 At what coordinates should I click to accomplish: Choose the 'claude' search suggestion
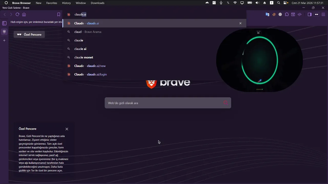click(x=155, y=40)
